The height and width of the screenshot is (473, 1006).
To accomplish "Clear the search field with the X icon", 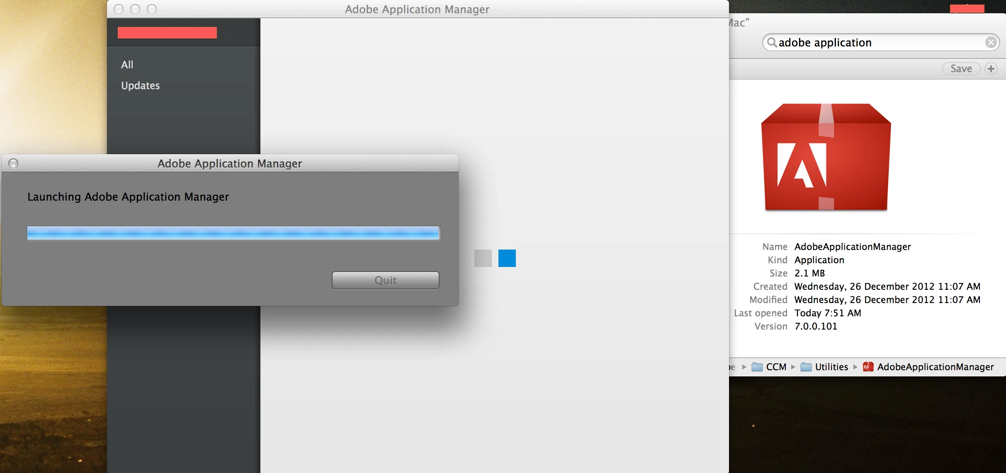I will click(x=991, y=42).
